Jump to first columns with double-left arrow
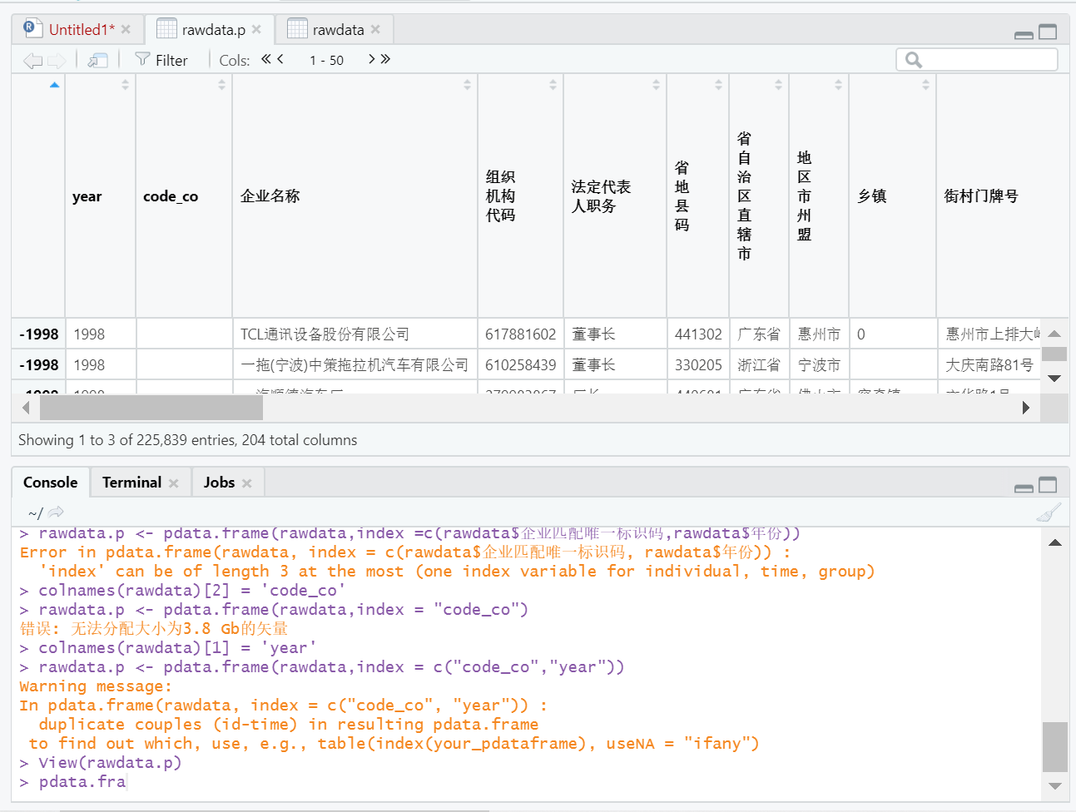Viewport: 1076px width, 812px height. coord(266,59)
